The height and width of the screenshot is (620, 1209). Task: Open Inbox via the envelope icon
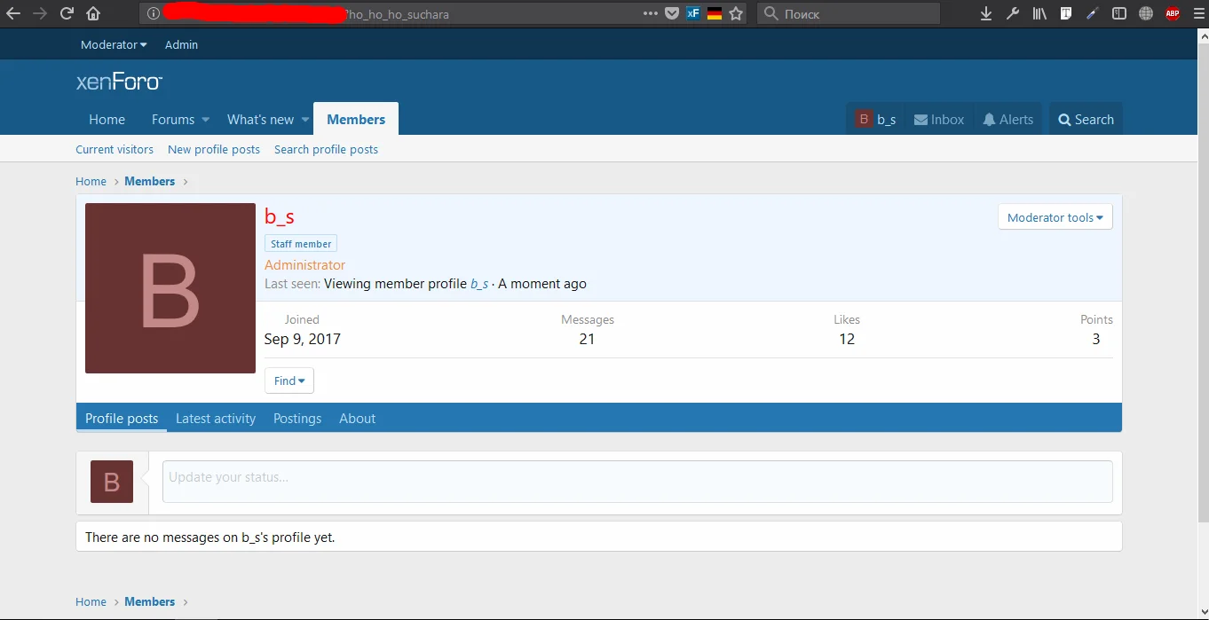click(x=938, y=120)
